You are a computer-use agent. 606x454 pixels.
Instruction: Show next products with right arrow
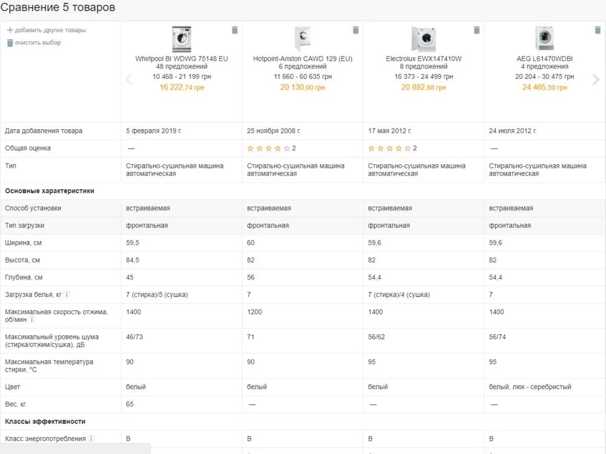tap(596, 79)
